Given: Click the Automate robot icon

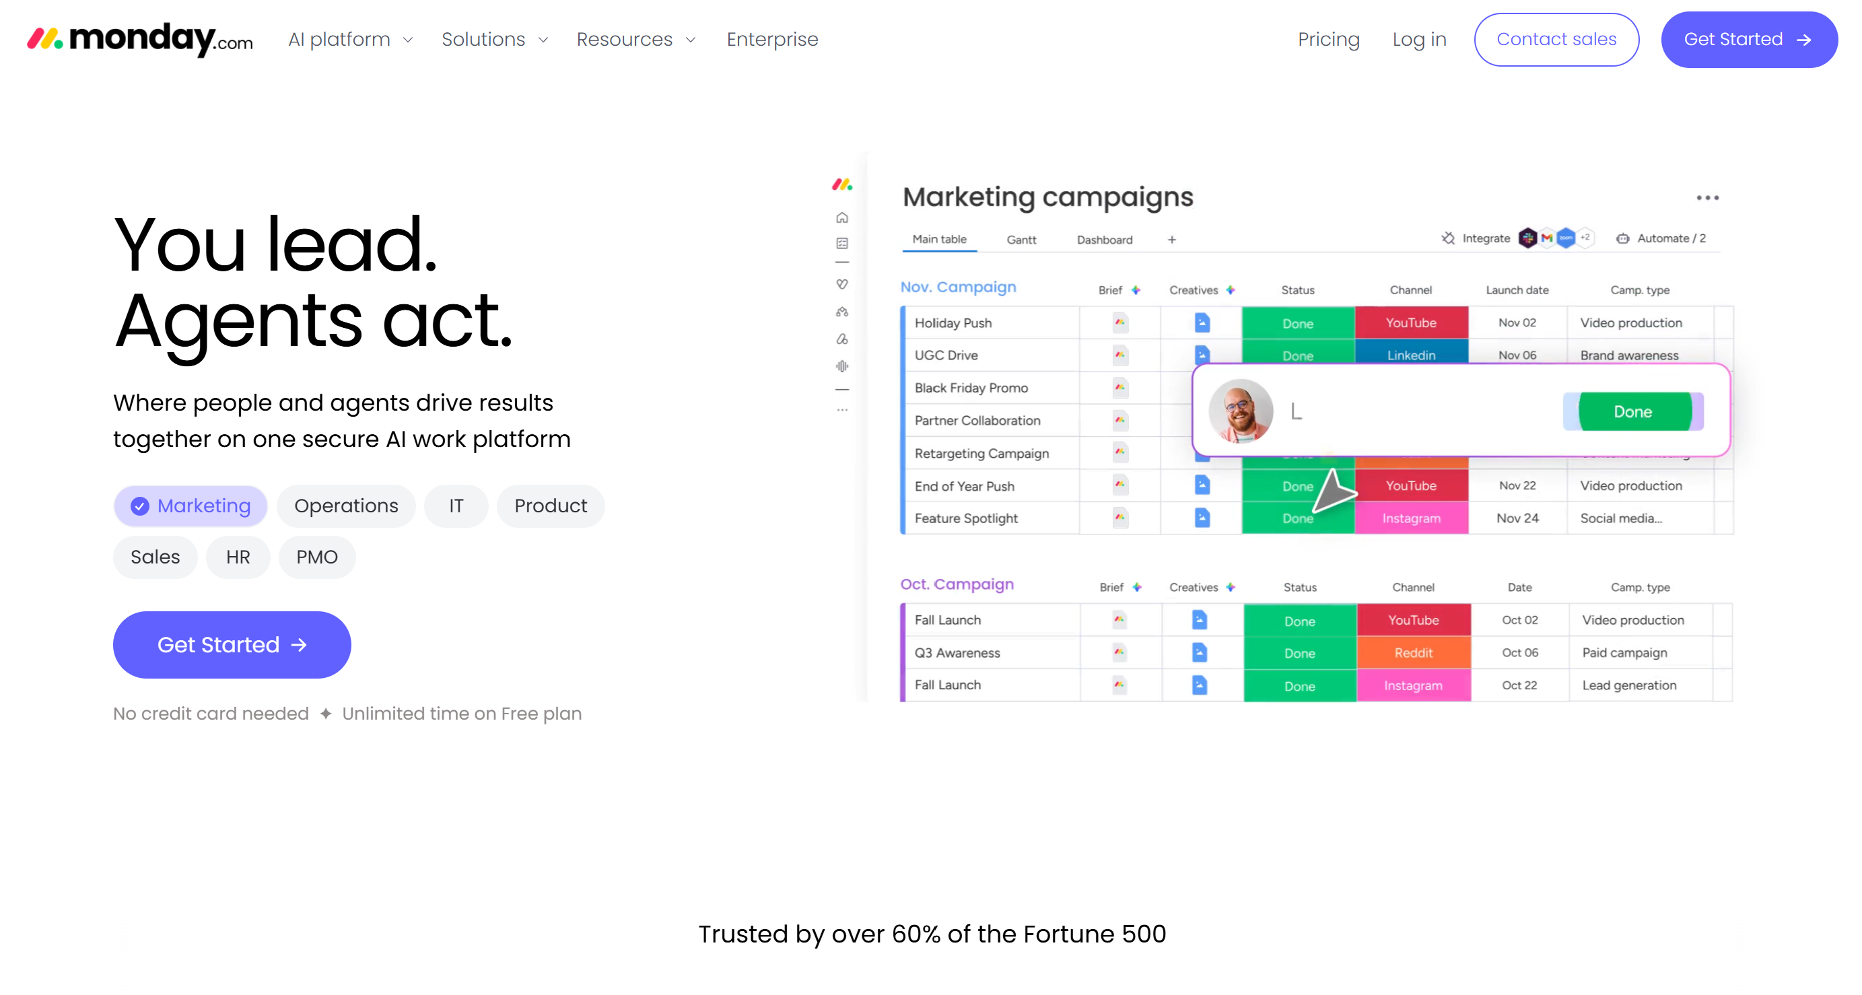Looking at the screenshot, I should (1623, 238).
